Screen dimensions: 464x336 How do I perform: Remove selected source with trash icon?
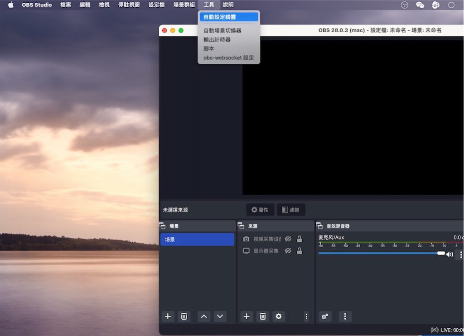click(262, 317)
